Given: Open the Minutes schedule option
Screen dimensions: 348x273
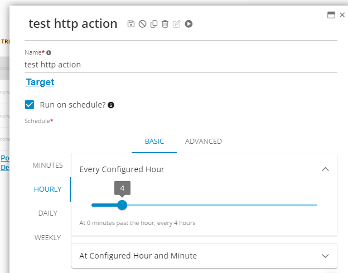Looking at the screenshot, I should click(x=48, y=165).
